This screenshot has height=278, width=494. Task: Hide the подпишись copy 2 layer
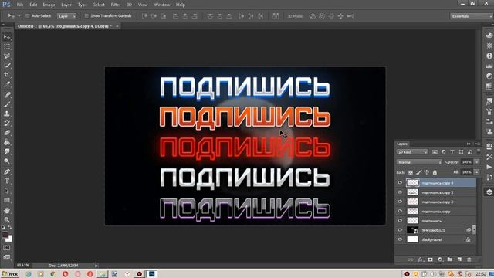[400, 202]
